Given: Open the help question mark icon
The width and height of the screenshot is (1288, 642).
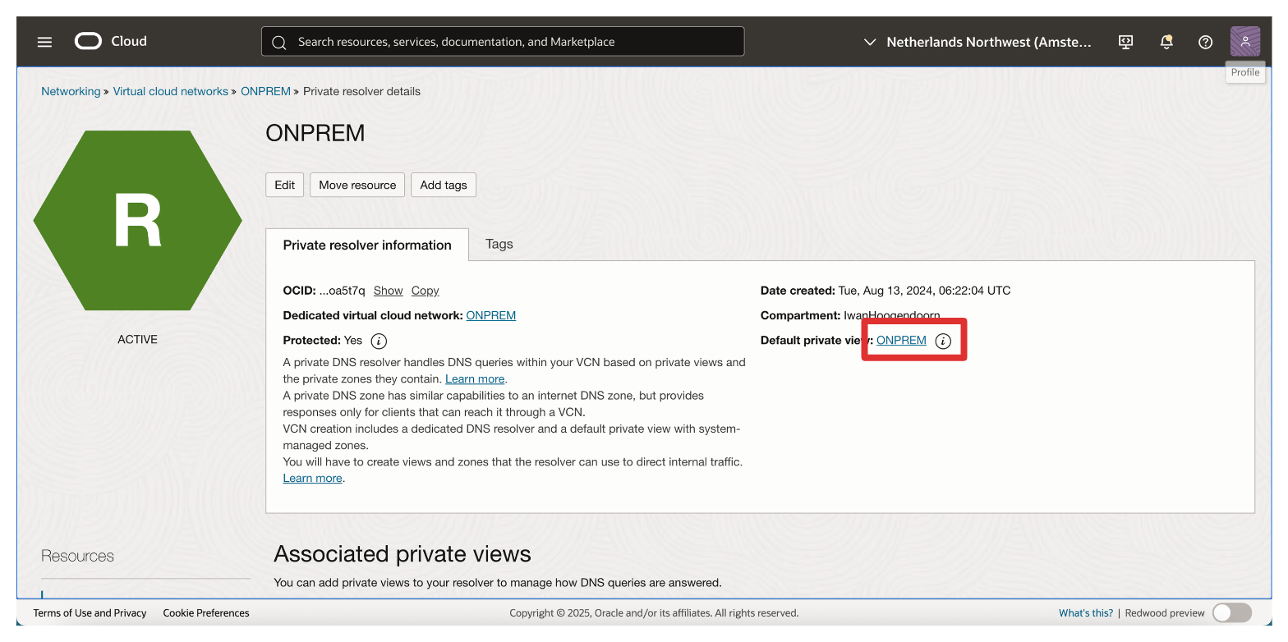Looking at the screenshot, I should (x=1205, y=42).
